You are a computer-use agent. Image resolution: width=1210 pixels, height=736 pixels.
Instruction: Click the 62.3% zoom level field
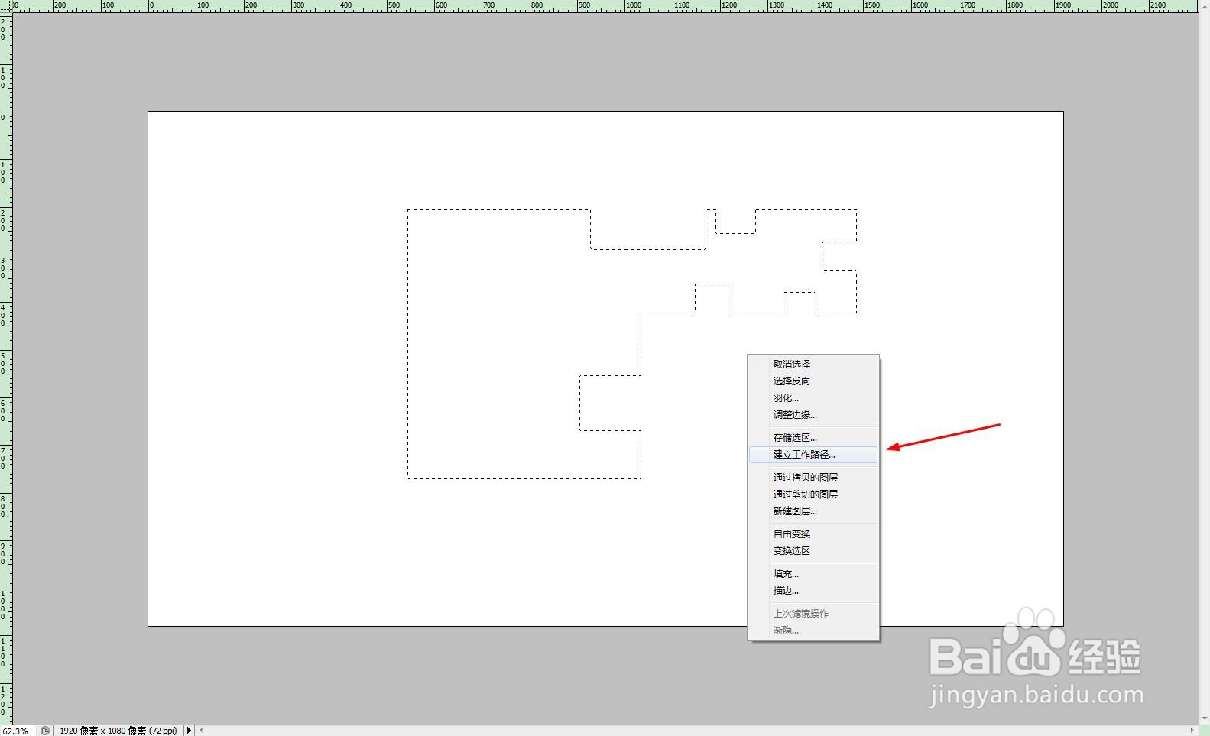pos(17,731)
